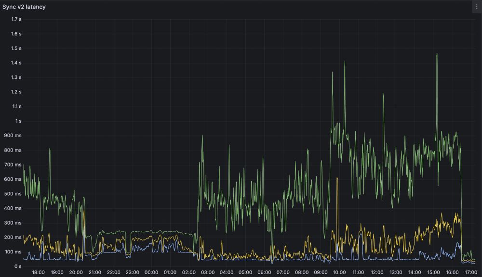Click the 15:00 x-axis time label
Screen dimensions: 482x277
pos(434,272)
